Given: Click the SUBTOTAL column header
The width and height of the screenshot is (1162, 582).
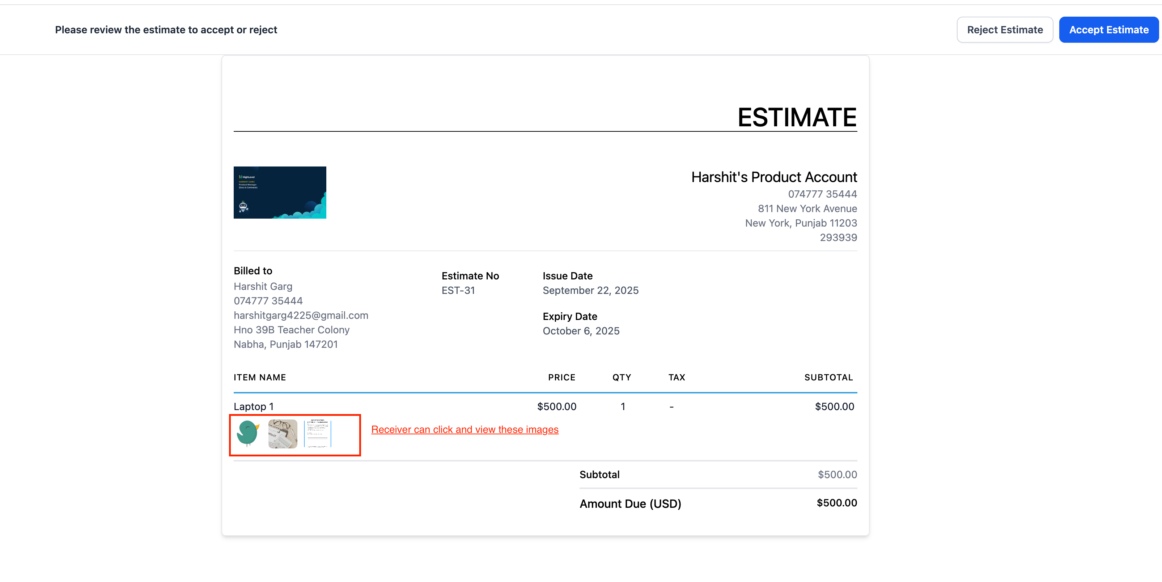Looking at the screenshot, I should pyautogui.click(x=828, y=377).
